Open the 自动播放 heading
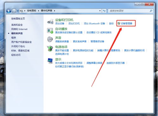This screenshot has width=158, height=116. tap(61, 29)
